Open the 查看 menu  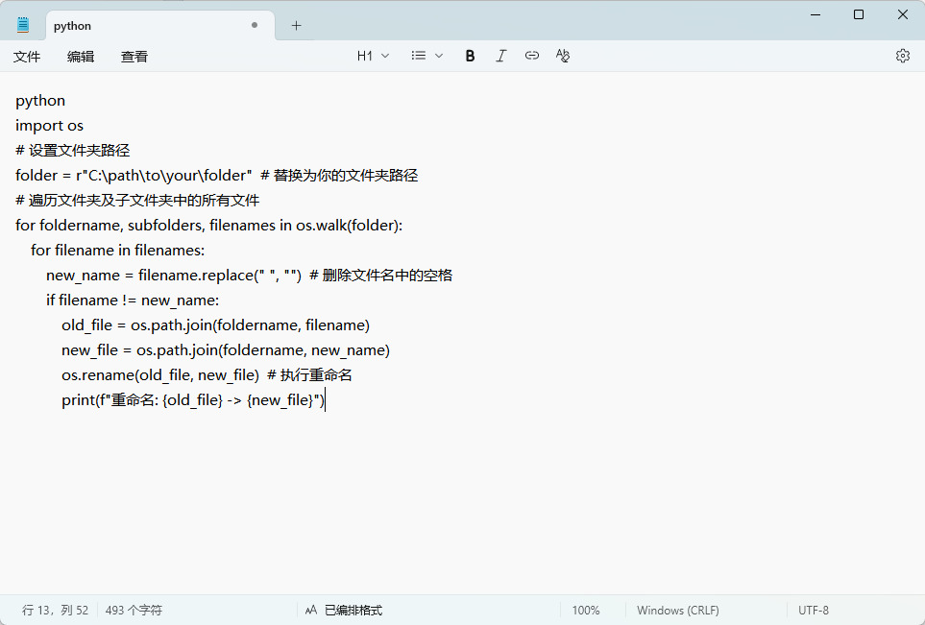coord(134,57)
